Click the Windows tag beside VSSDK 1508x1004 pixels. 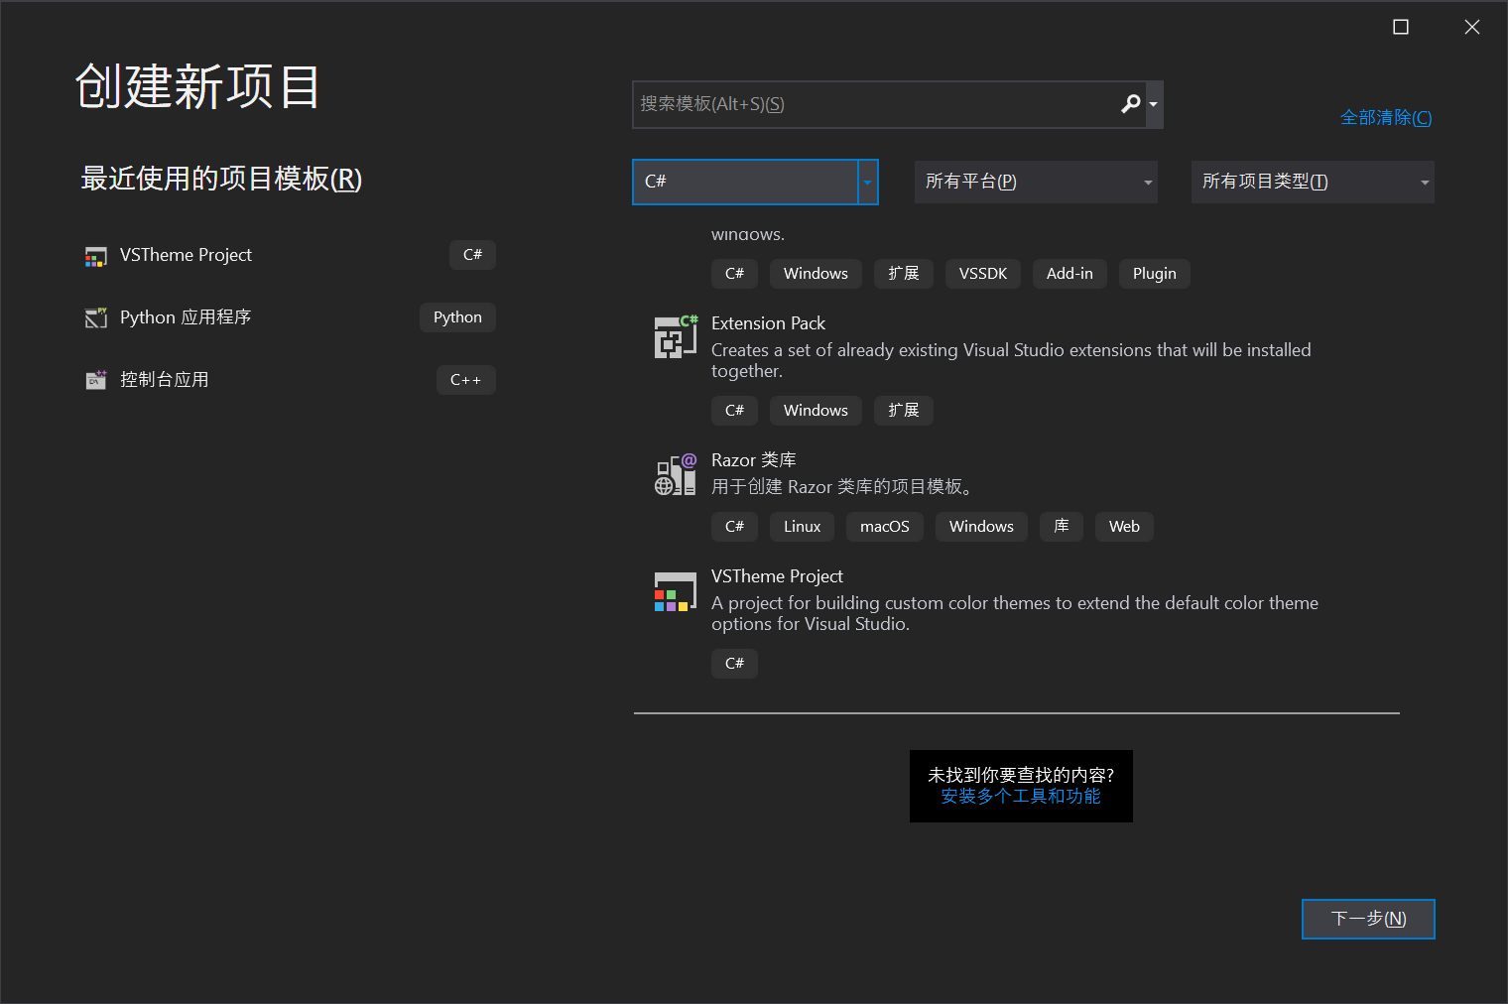point(816,274)
